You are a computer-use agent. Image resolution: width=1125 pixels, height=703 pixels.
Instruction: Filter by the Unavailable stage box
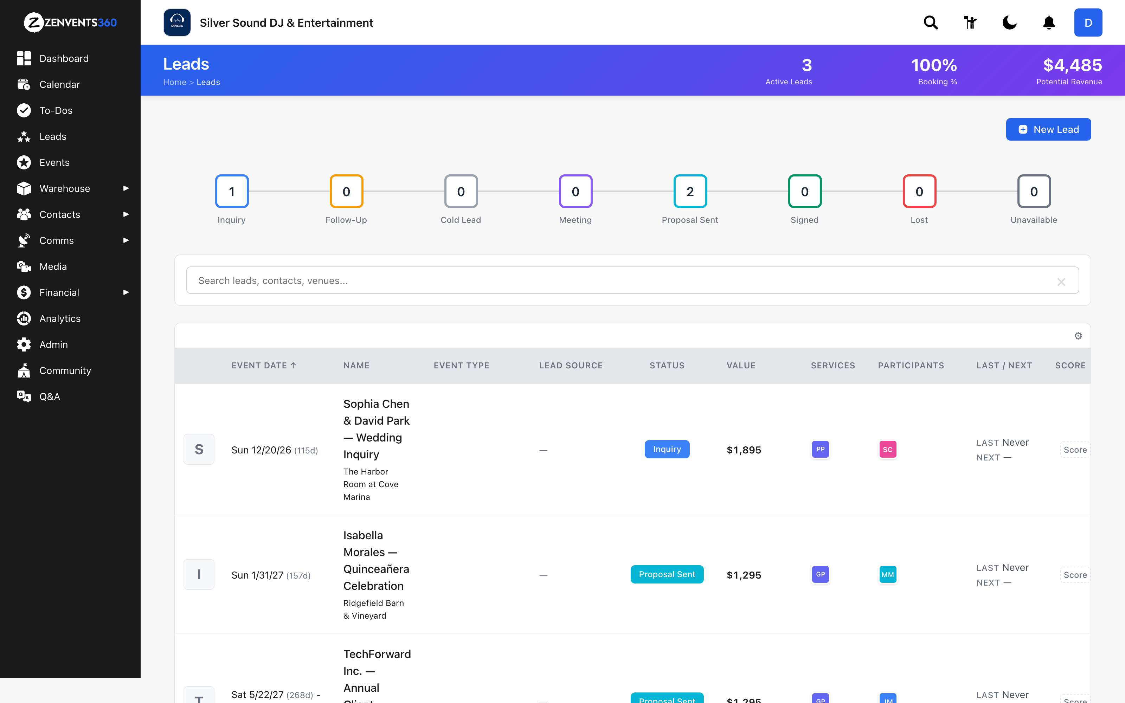(1034, 191)
